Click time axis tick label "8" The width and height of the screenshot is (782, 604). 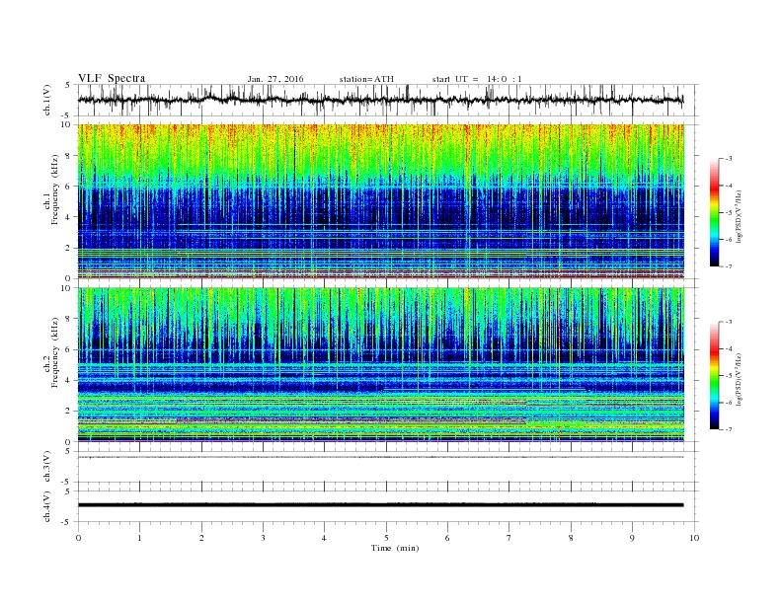(x=571, y=538)
